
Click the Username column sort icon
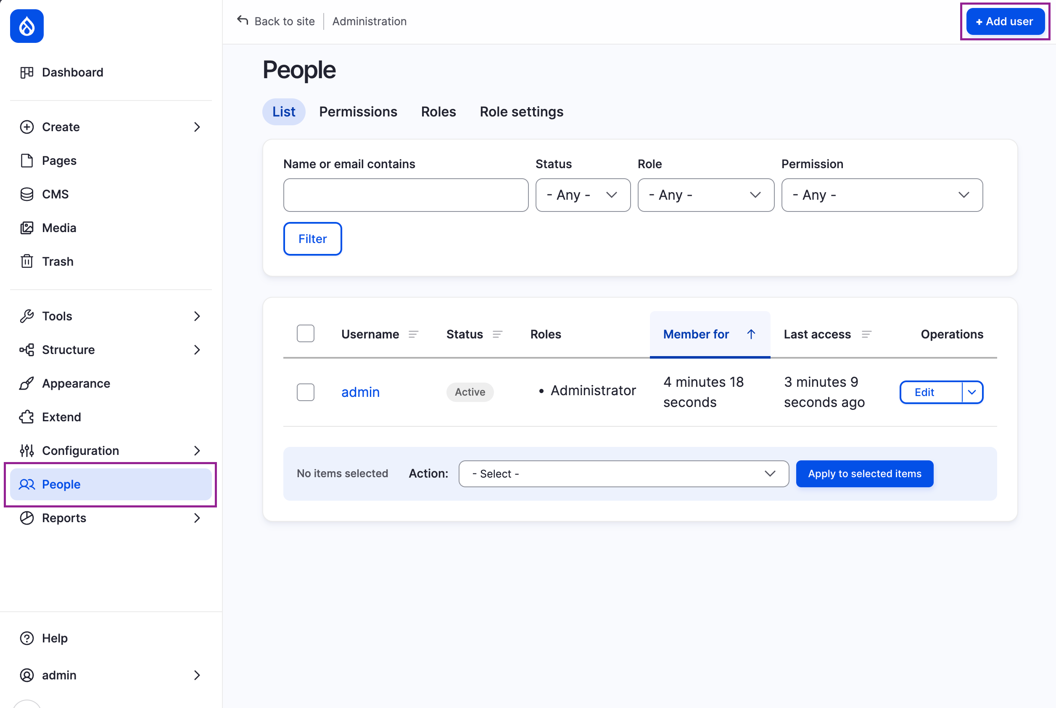click(413, 334)
